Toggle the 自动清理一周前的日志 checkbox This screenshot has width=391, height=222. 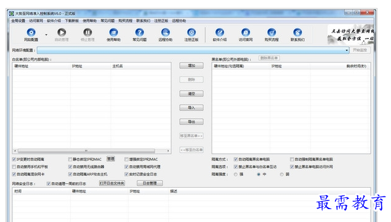point(49,183)
